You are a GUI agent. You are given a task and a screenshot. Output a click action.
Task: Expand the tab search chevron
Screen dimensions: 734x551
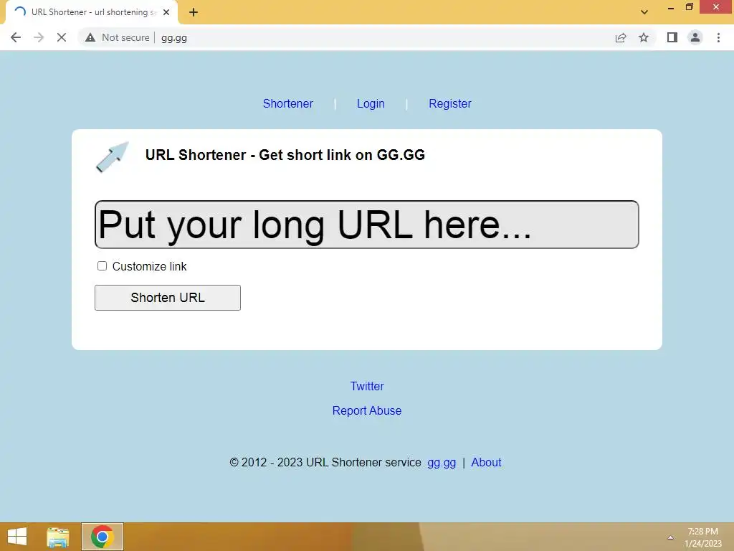pyautogui.click(x=644, y=12)
